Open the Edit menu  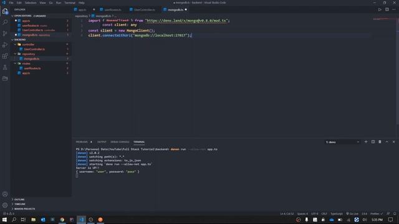coord(19,2)
